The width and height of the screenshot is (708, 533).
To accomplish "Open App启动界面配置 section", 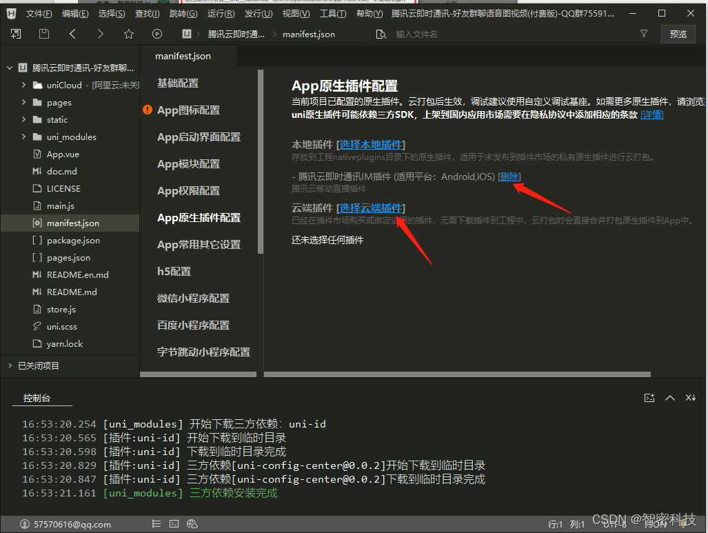I will [x=199, y=137].
